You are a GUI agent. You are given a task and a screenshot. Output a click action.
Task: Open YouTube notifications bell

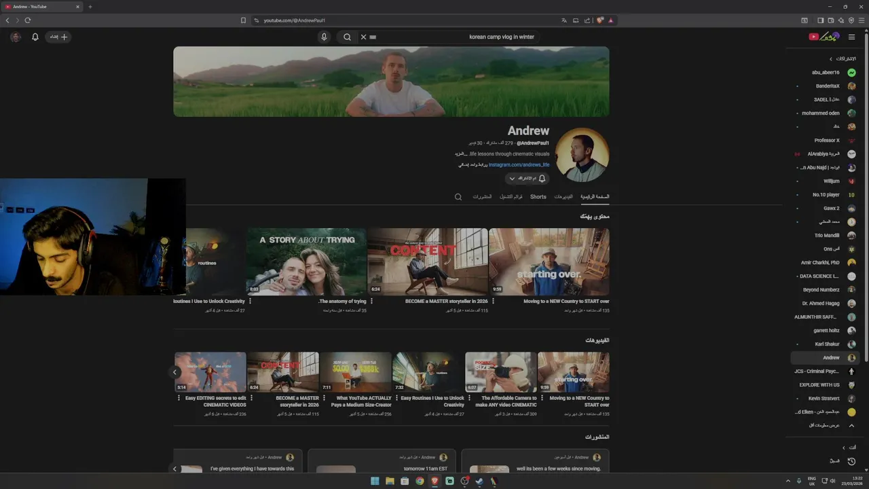tap(35, 37)
